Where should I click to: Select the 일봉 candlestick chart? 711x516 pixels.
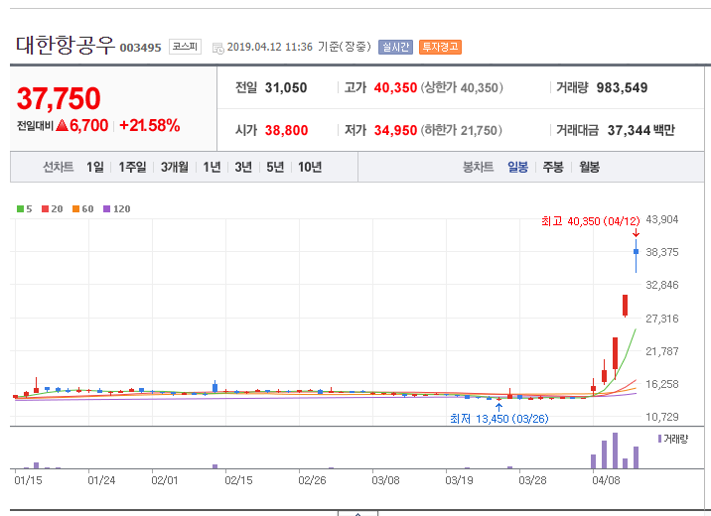[x=517, y=167]
